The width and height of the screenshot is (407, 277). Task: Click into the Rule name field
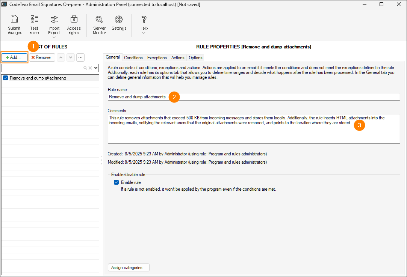[x=254, y=97]
